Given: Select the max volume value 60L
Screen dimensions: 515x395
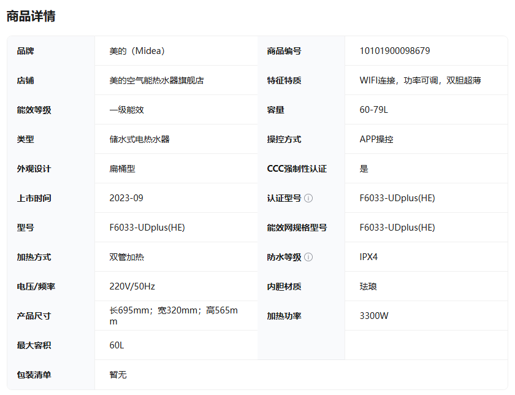Looking at the screenshot, I should tap(116, 345).
